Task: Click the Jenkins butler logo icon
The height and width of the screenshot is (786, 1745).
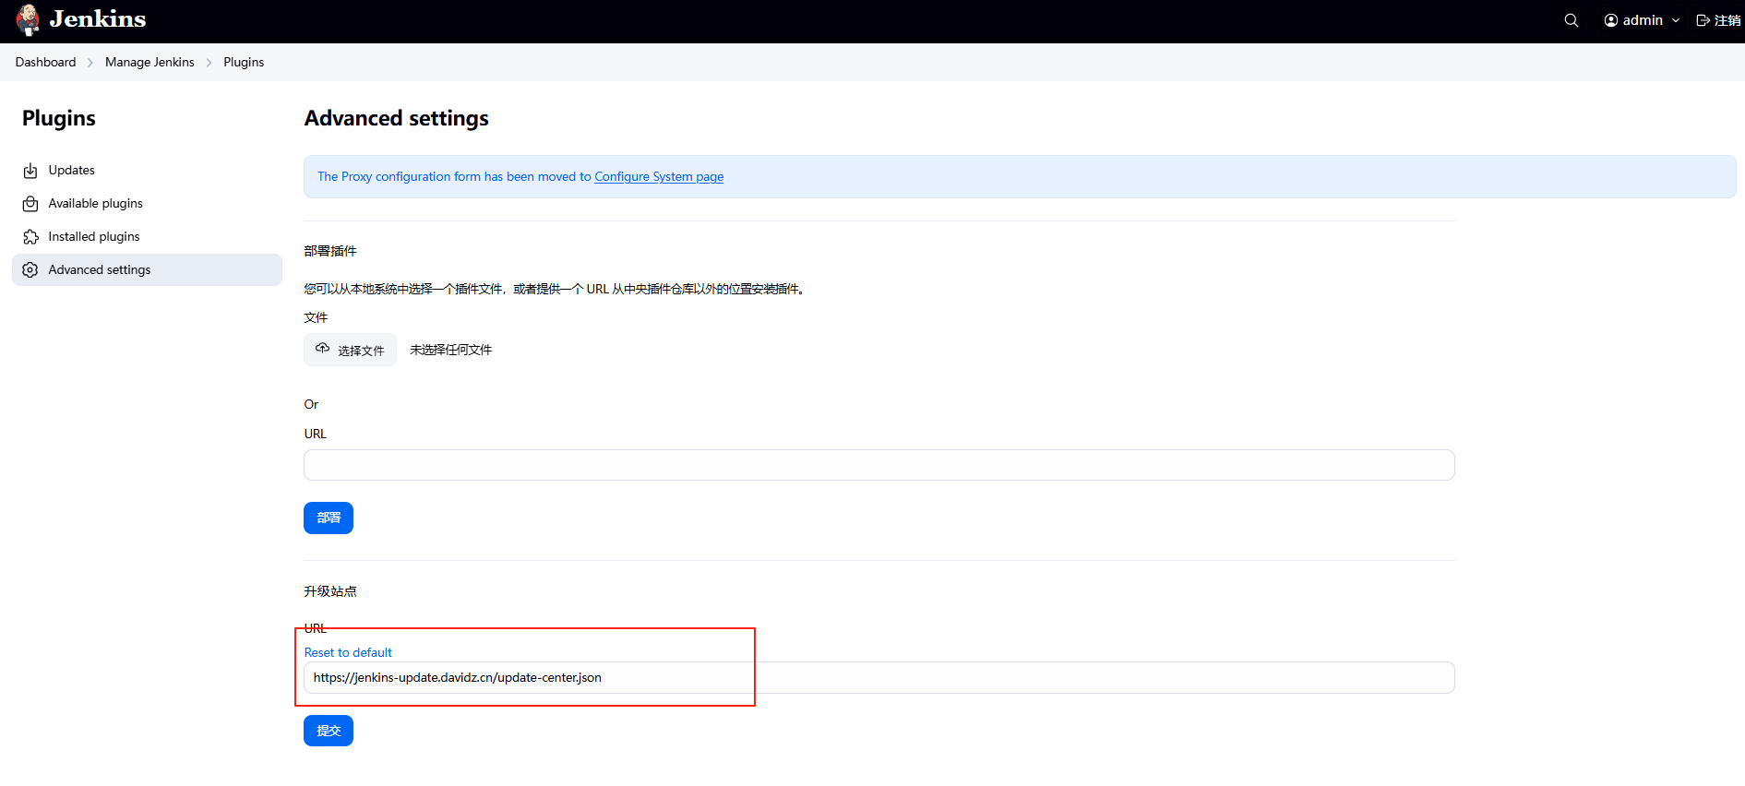Action: point(28,19)
